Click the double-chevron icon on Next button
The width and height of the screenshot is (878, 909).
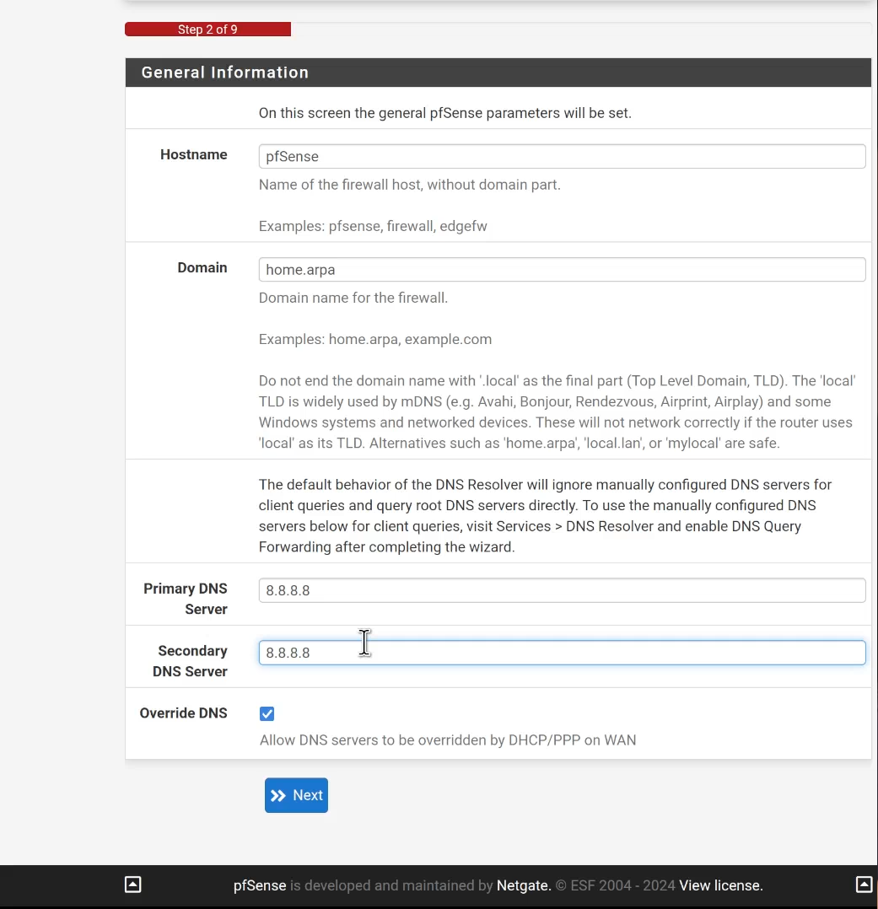278,795
